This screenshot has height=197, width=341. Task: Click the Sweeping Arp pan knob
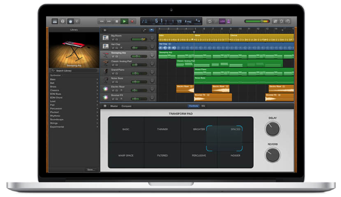[152, 55]
